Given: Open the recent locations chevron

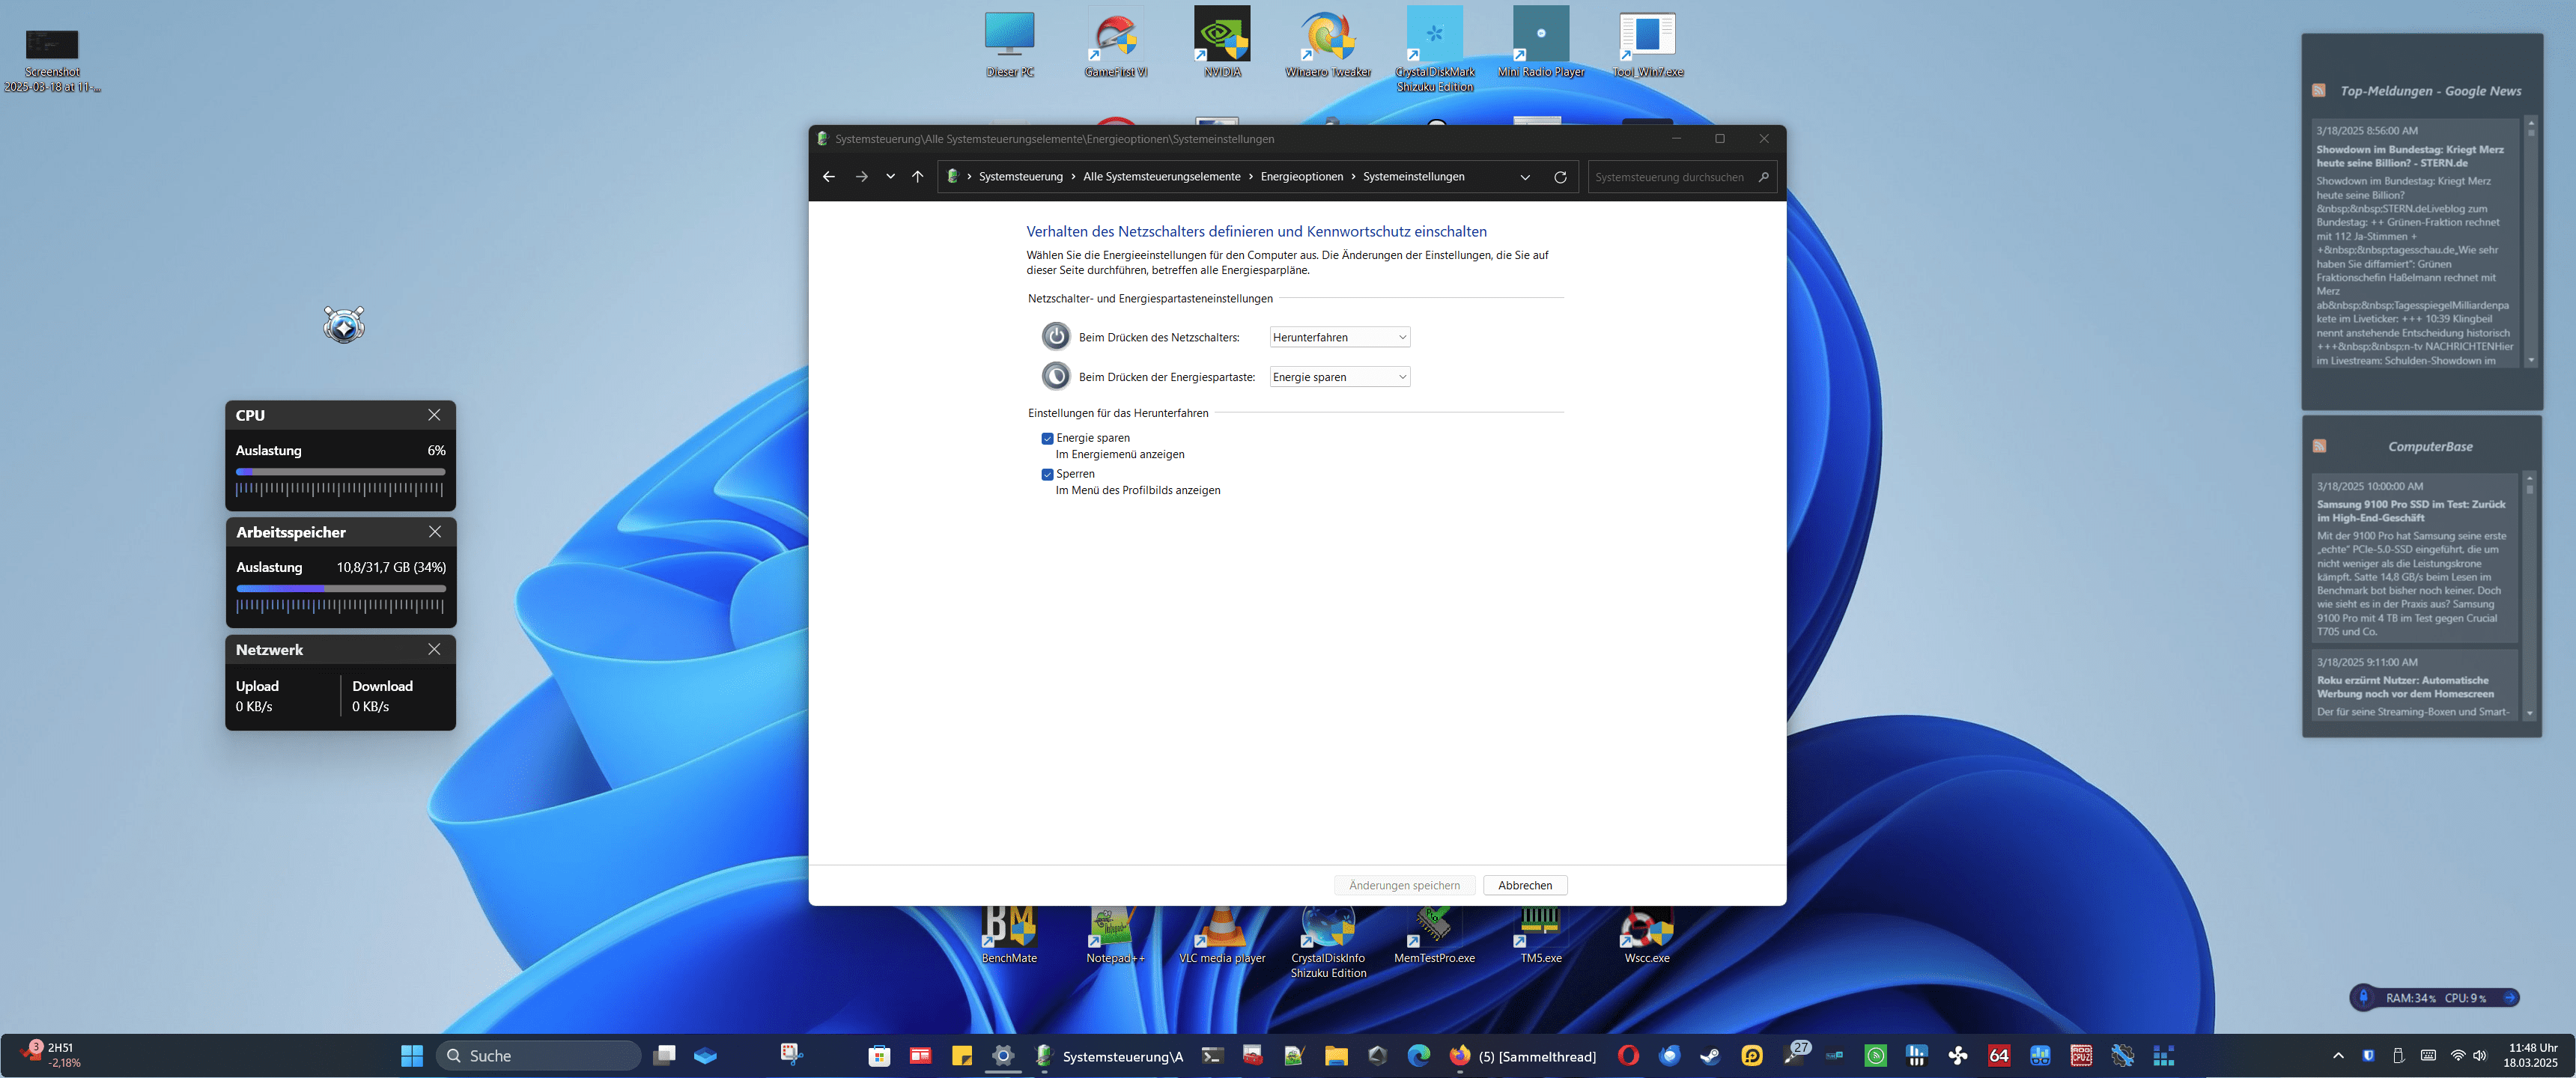Looking at the screenshot, I should click(x=890, y=177).
